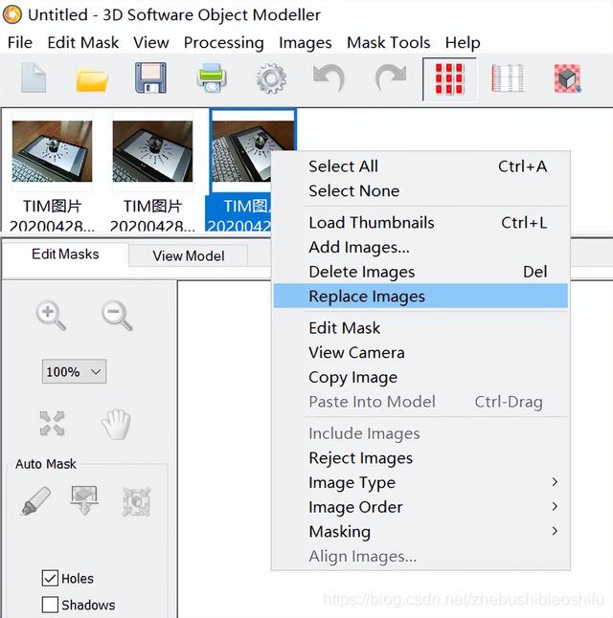Image resolution: width=613 pixels, height=618 pixels.
Task: Switch to the View Model tab
Action: point(188,255)
